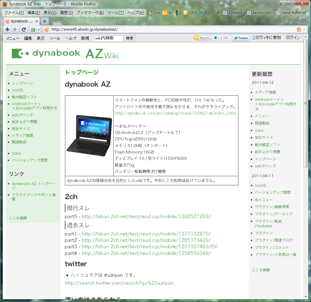This screenshot has height=302, width=311.
Task: Click the wiki内検索 search field
Action: [x=109, y=38]
